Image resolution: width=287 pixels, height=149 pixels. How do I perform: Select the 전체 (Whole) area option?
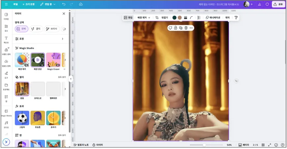click(x=21, y=29)
